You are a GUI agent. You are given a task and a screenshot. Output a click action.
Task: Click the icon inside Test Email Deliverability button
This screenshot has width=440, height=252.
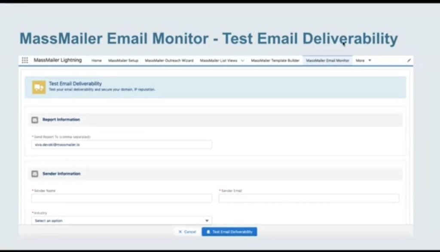tap(208, 231)
